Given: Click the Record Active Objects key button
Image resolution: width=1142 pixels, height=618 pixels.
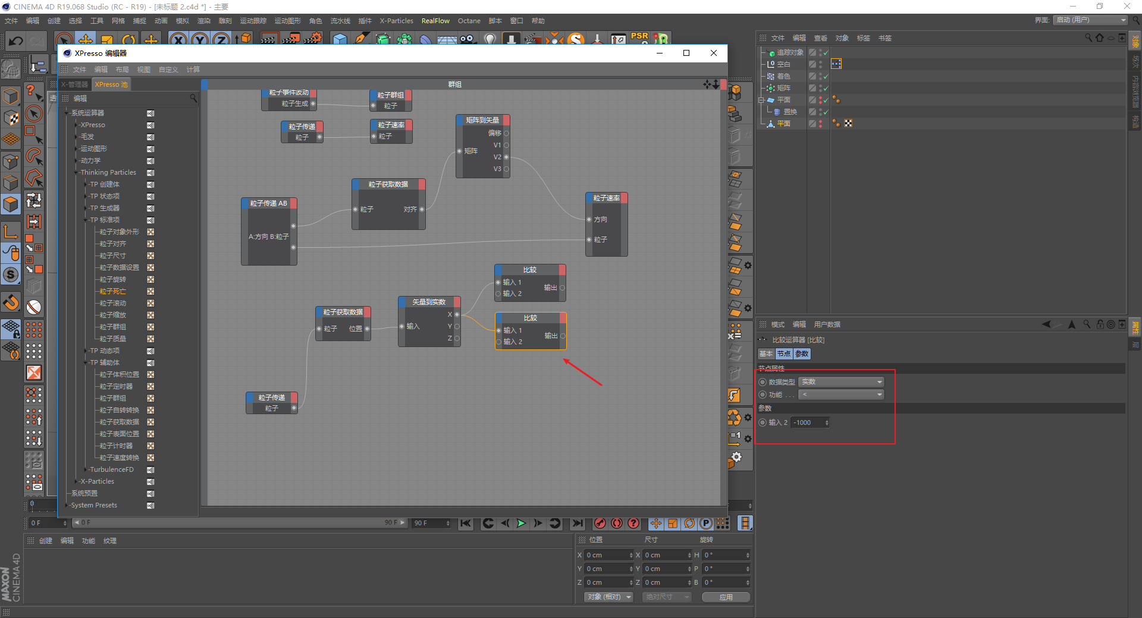Looking at the screenshot, I should 600,523.
